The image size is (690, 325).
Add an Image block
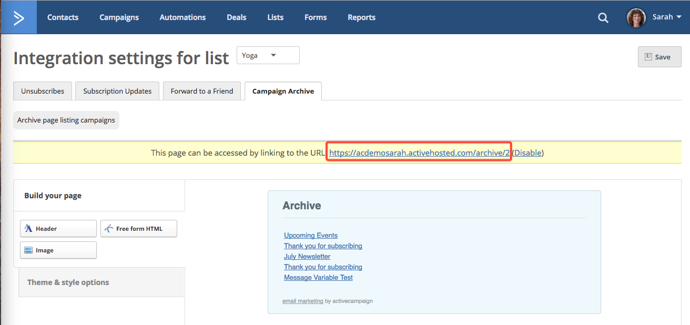pos(58,250)
